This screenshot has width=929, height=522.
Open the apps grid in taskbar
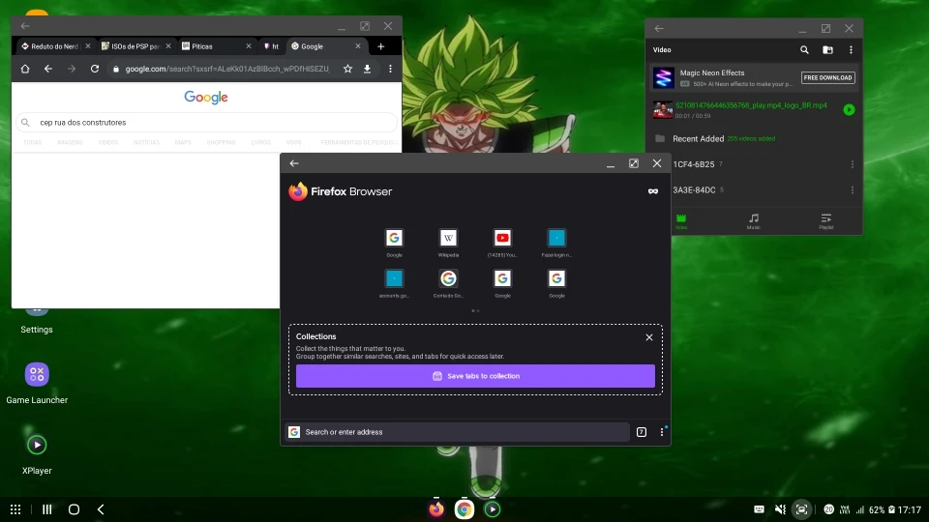click(15, 509)
